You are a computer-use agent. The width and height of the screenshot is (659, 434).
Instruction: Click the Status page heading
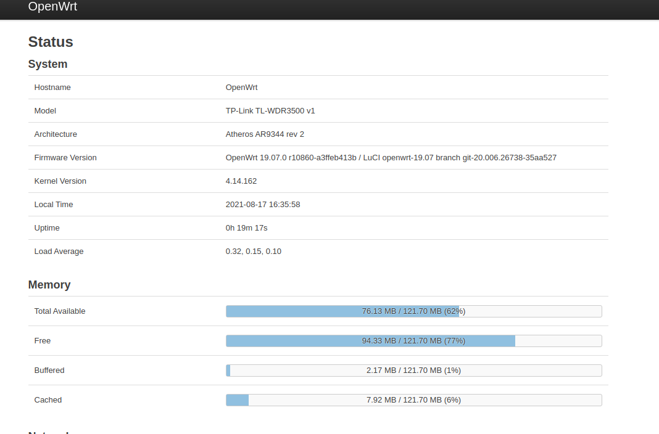50,42
